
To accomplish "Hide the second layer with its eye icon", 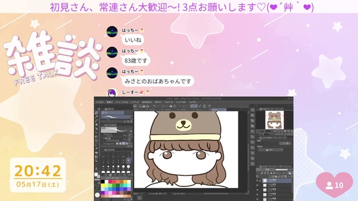I will click(258, 185).
